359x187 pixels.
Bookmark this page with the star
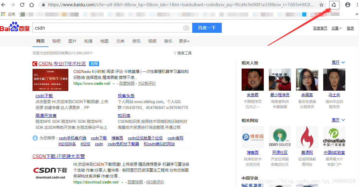coord(321,5)
